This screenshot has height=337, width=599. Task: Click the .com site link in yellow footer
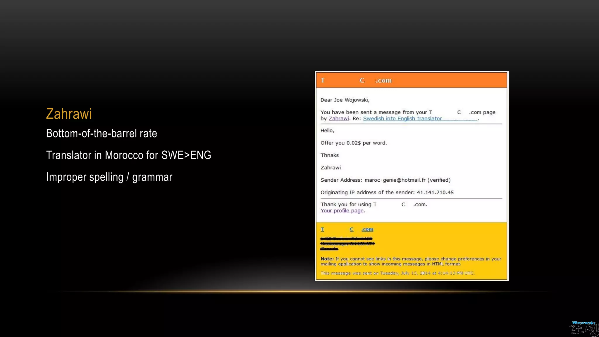point(347,229)
